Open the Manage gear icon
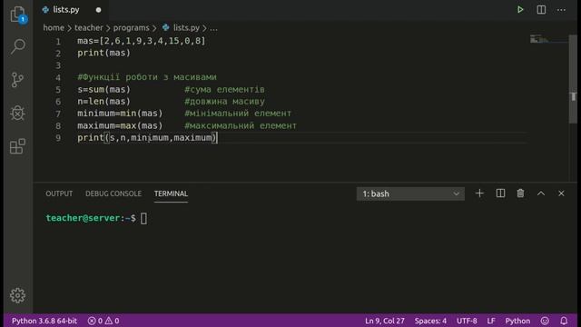The height and width of the screenshot is (327, 581). click(17, 295)
